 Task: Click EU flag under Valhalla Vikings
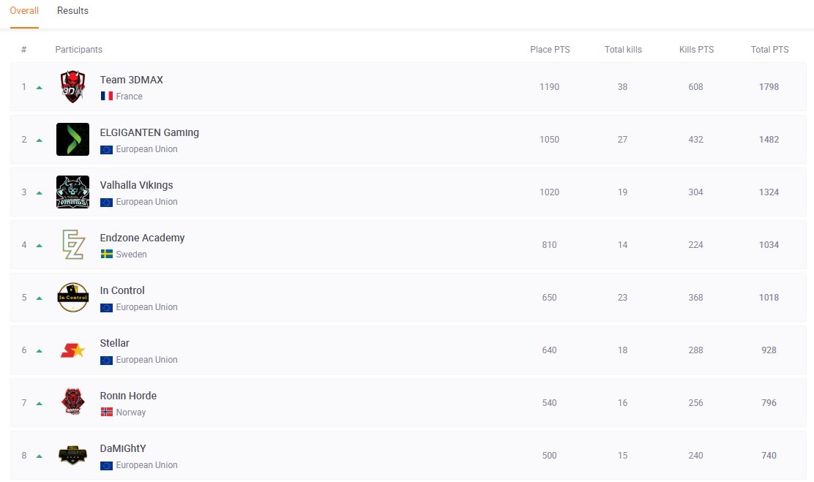(x=106, y=203)
